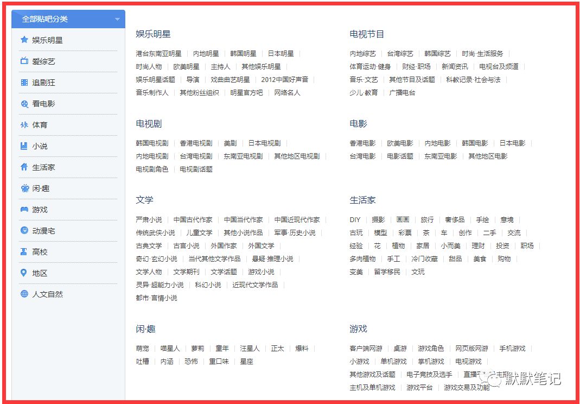
Task: Open the 美剧 link
Action: click(230, 143)
